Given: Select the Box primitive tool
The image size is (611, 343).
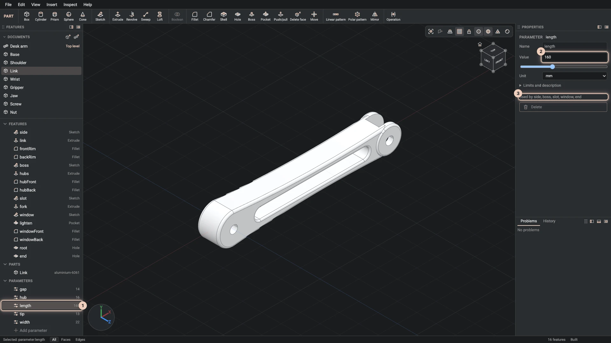Looking at the screenshot, I should click(x=27, y=16).
